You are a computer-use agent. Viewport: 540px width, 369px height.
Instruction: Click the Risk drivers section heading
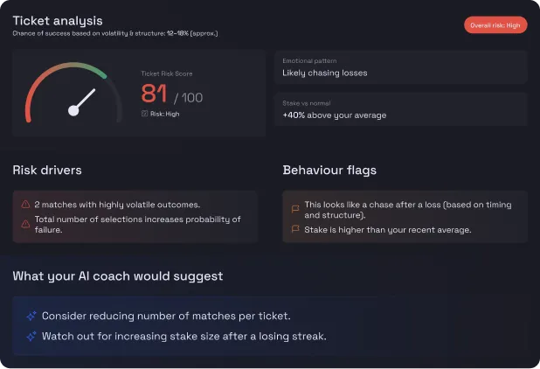47,171
